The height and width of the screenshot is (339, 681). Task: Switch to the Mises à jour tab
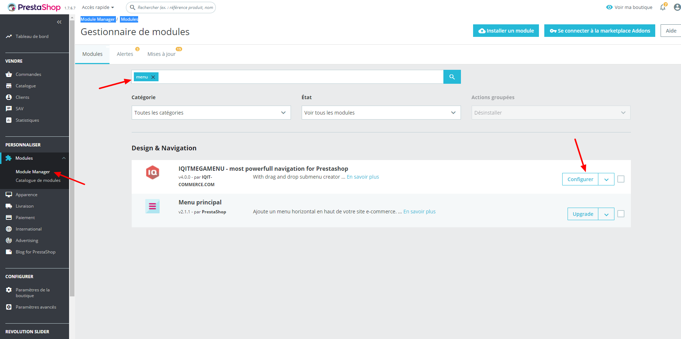click(x=161, y=54)
